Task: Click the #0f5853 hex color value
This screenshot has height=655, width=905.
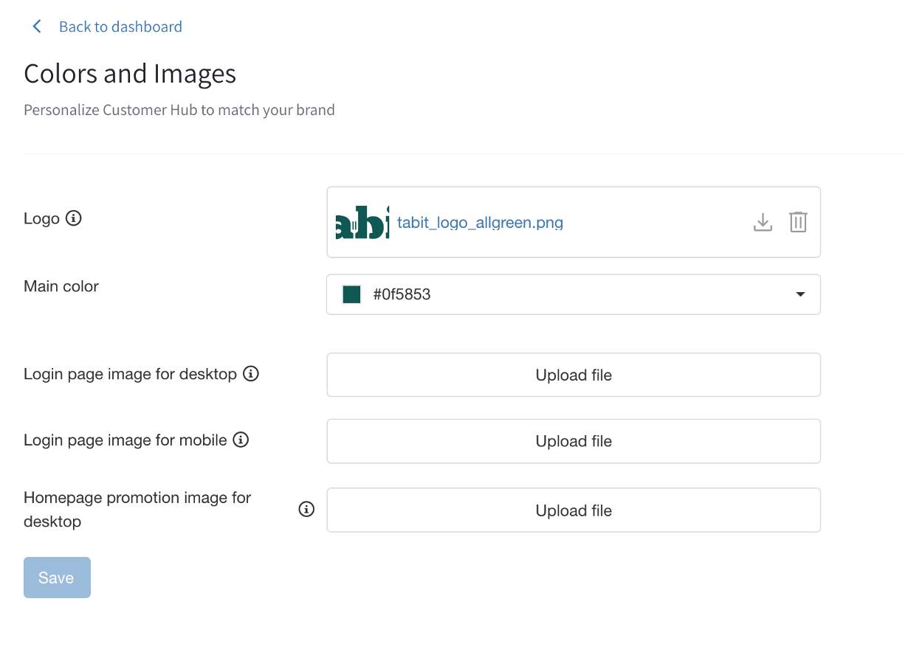Action: click(x=402, y=294)
